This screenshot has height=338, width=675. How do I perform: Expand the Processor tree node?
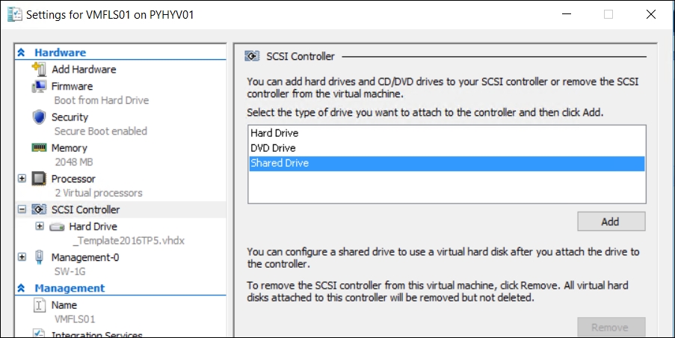[x=22, y=179]
